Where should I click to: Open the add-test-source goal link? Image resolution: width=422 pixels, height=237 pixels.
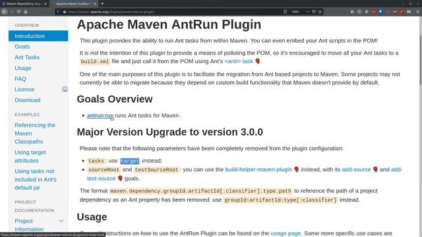pyautogui.click(x=101, y=178)
